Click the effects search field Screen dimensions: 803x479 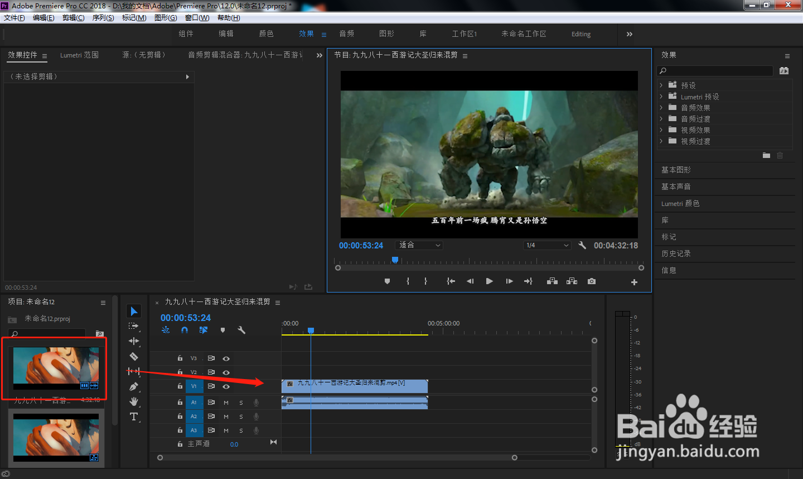click(716, 71)
